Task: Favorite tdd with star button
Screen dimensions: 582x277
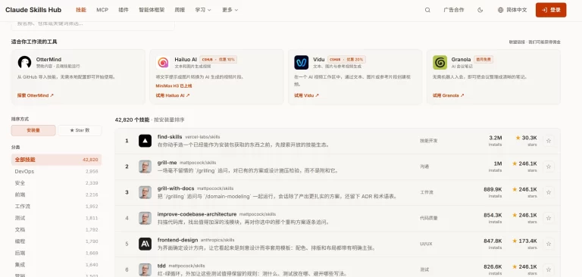Action: [549, 269]
